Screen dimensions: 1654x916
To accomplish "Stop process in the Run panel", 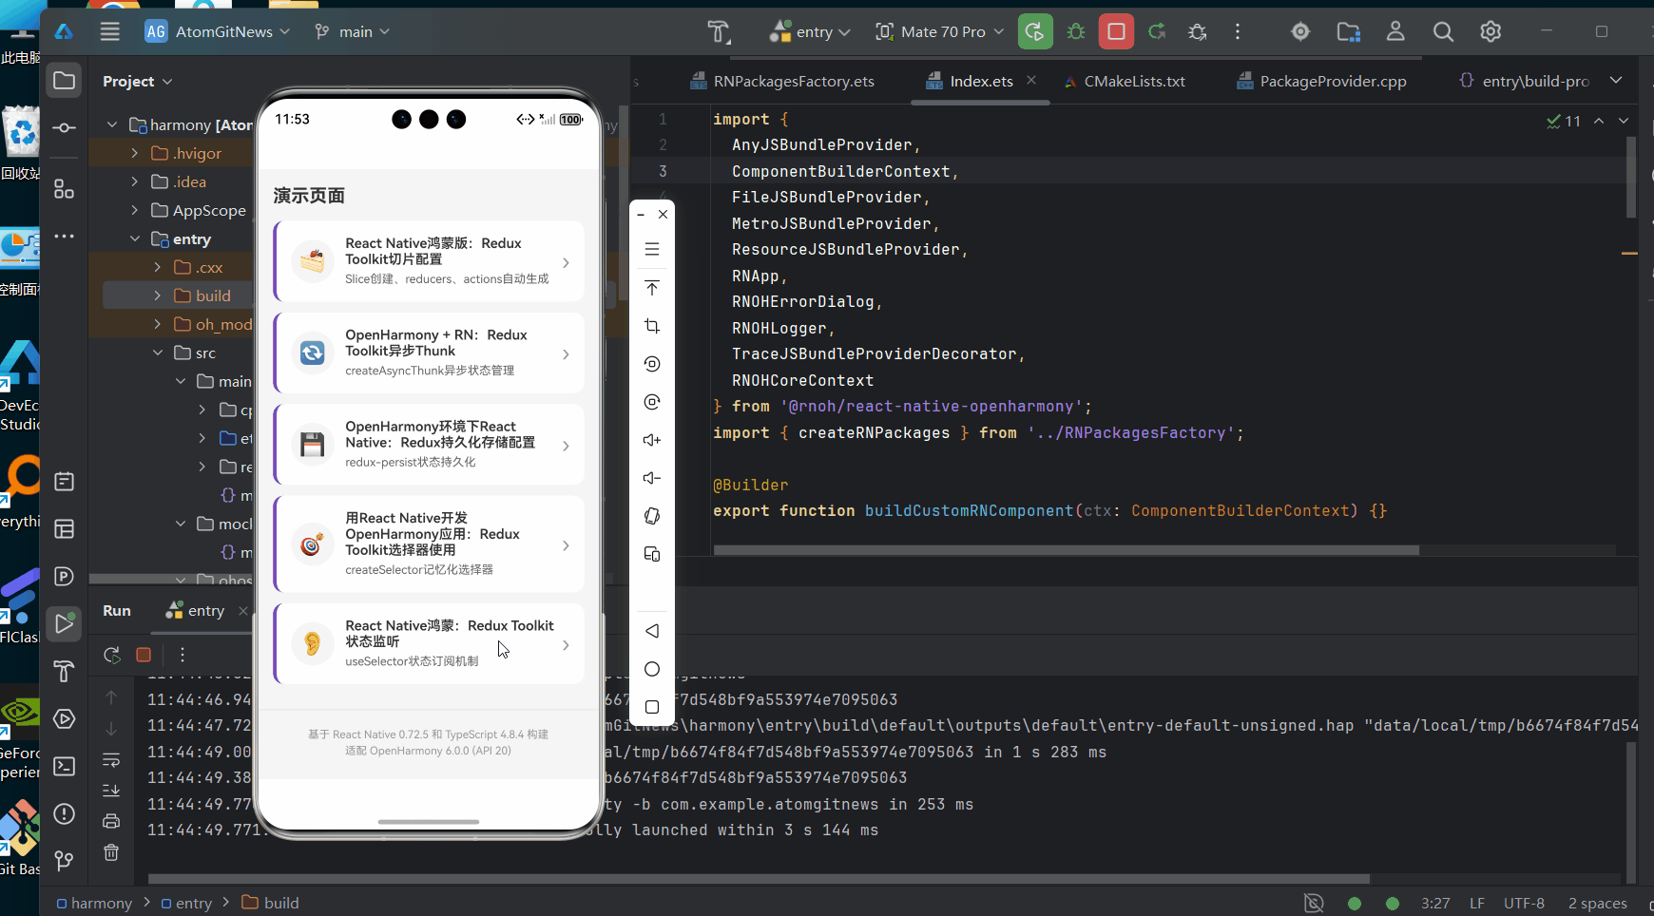I will pos(144,655).
